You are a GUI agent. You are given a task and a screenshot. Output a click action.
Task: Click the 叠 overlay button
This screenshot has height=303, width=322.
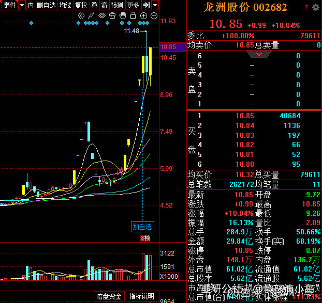[x=94, y=5]
